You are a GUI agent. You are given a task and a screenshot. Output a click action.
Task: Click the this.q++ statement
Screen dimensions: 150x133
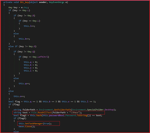tap(24, 83)
